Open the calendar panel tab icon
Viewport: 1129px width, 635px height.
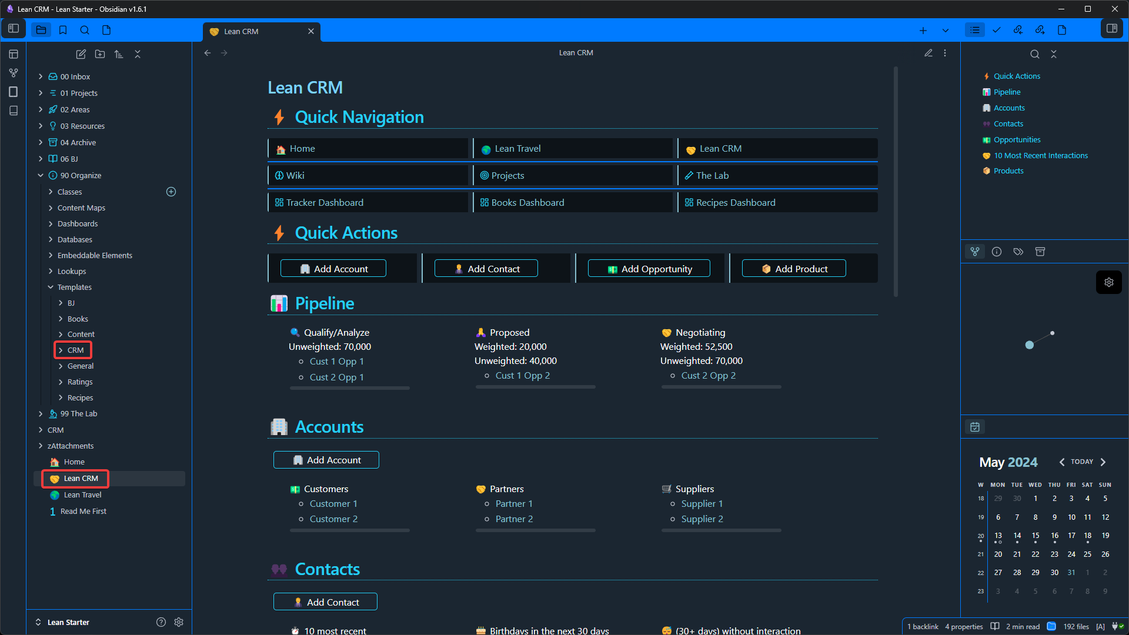pos(975,427)
